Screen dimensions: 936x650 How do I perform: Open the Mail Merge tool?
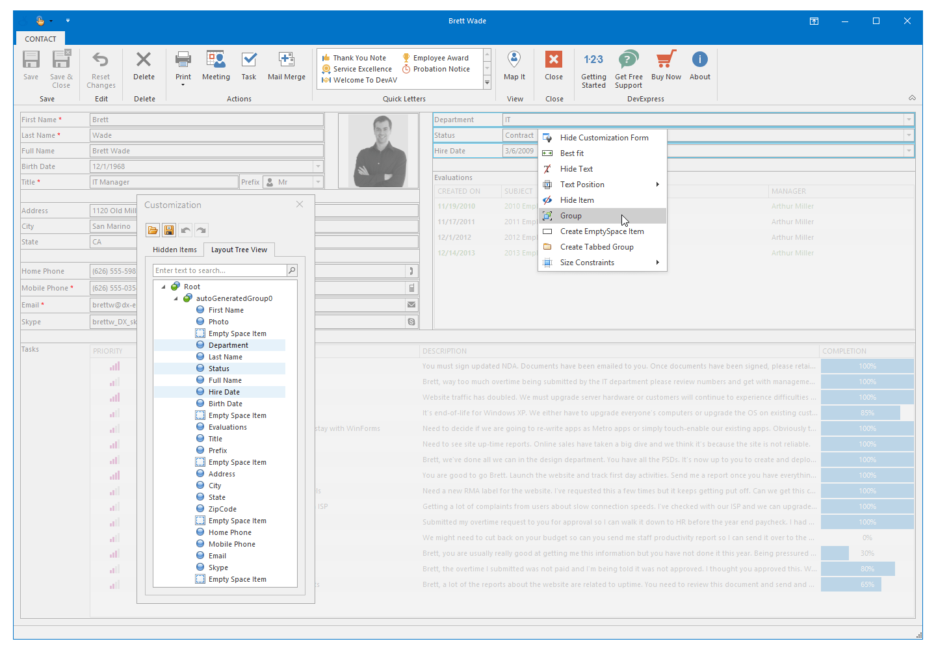(x=286, y=60)
